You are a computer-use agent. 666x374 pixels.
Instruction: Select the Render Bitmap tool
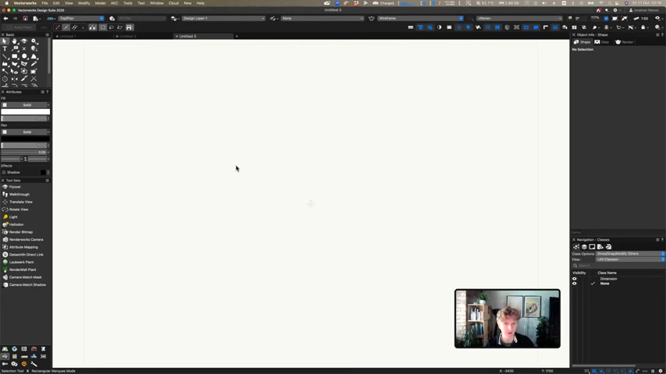pyautogui.click(x=21, y=232)
